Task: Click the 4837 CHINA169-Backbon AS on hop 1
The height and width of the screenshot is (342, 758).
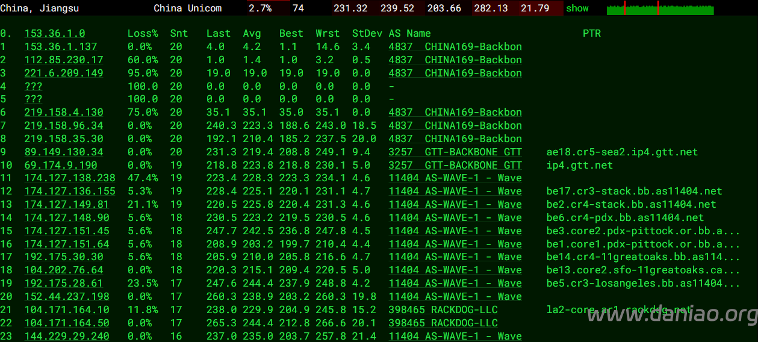Action: [x=455, y=46]
